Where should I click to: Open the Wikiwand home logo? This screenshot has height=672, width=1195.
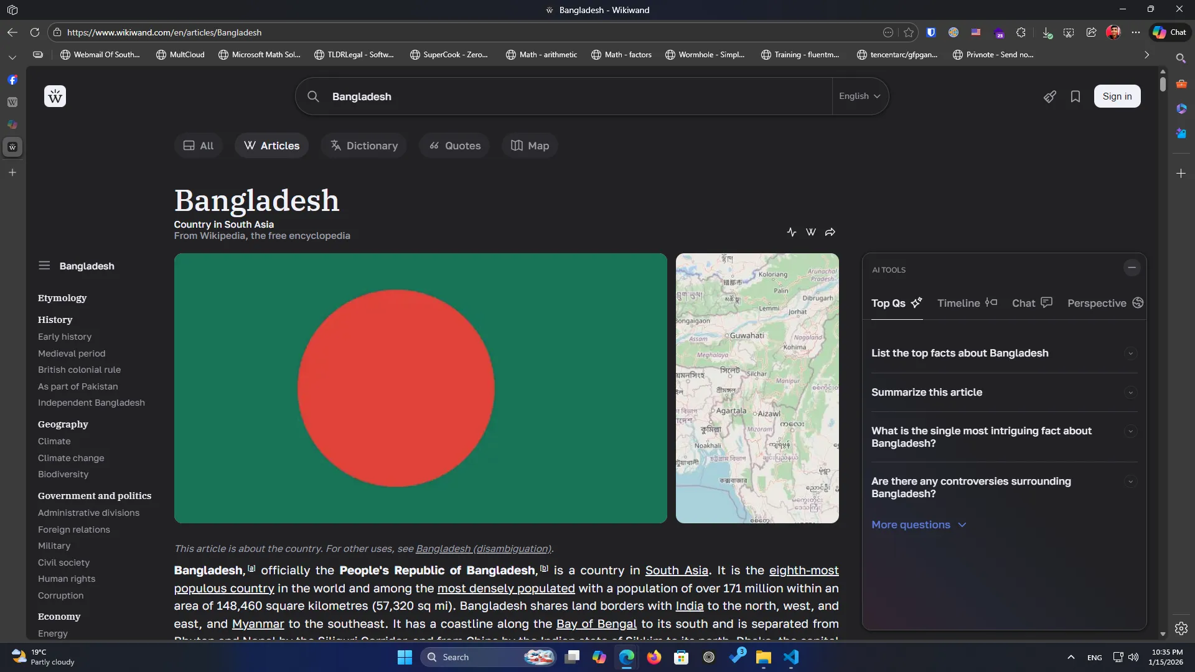click(x=55, y=96)
